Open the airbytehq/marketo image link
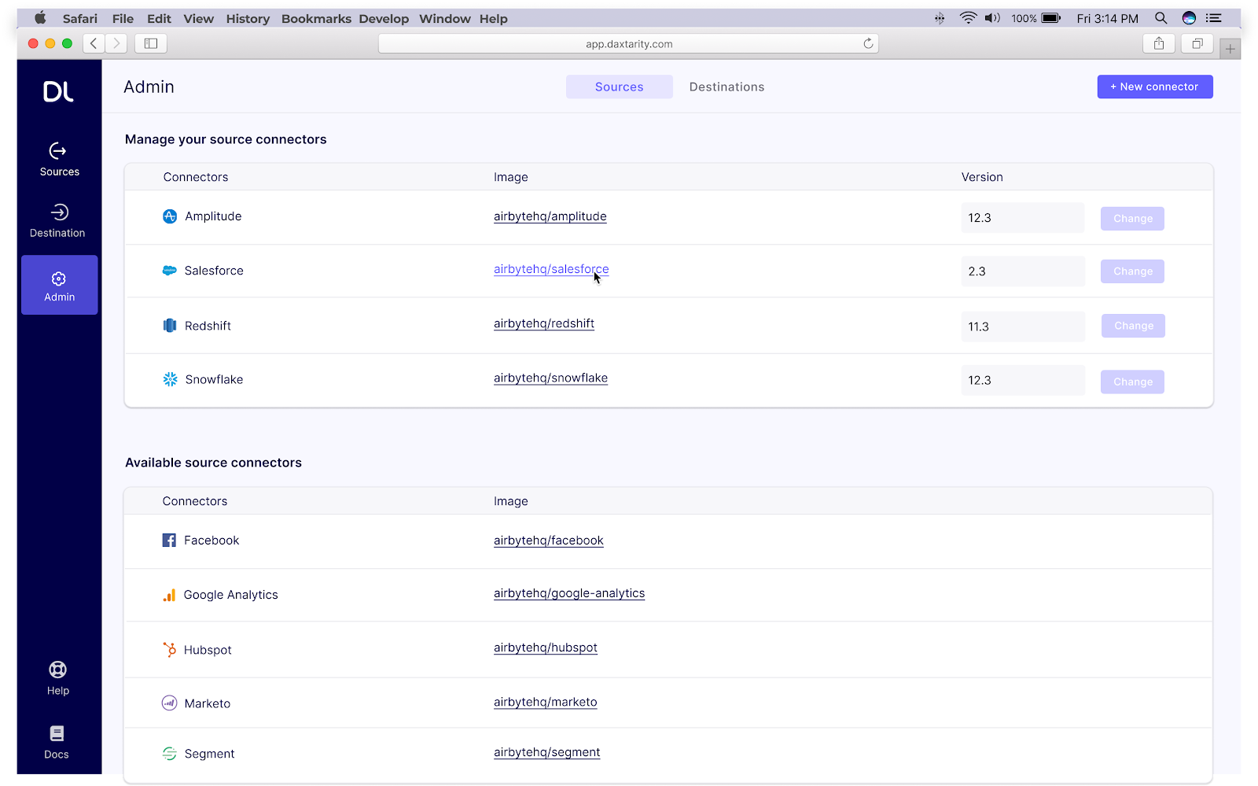Screen dimensions: 1258x786 coord(546,702)
